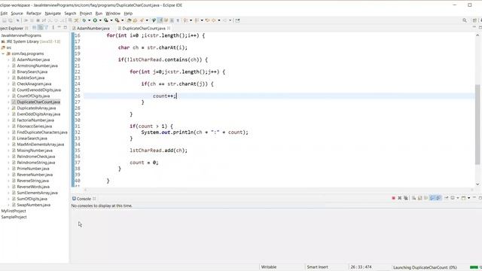Image resolution: width=482 pixels, height=271 pixels.
Task: Toggle show console when standard error changes
Action: pos(438,198)
